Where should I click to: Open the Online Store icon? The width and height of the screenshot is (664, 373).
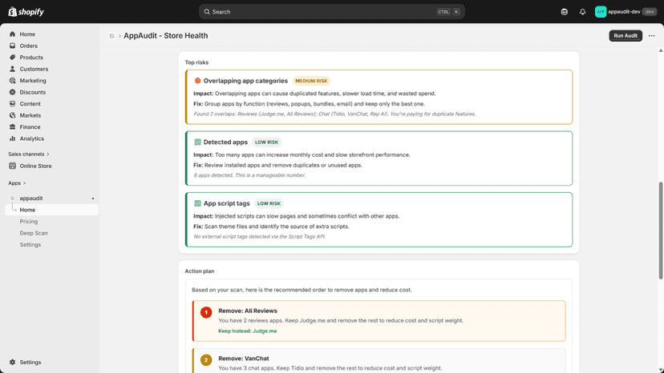pyautogui.click(x=12, y=166)
